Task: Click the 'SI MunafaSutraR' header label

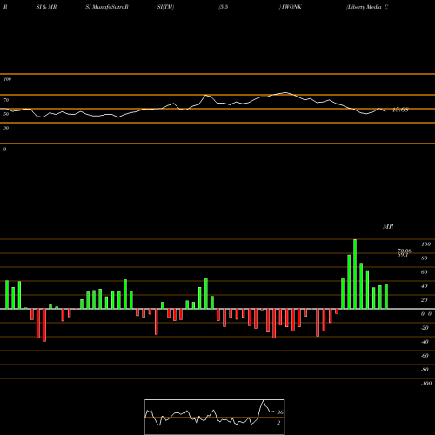Action: pos(107,7)
